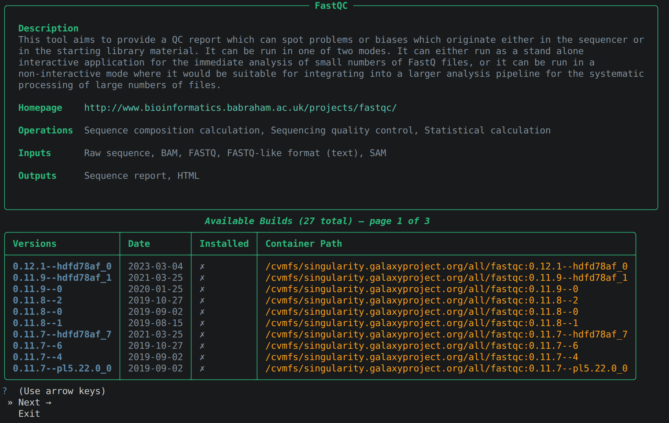Viewport: 669px width, 423px height.
Task: Click the Inputs label
Action: [x=35, y=153]
